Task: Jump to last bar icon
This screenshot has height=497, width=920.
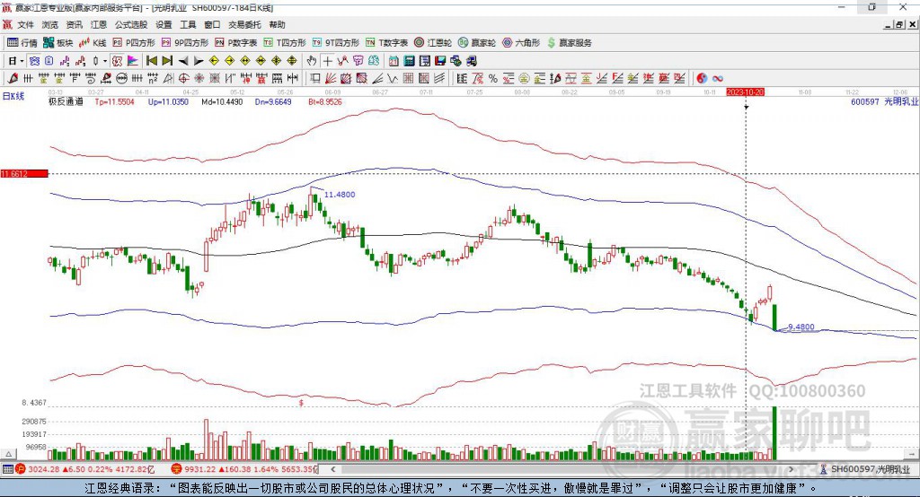Action: click(167, 61)
